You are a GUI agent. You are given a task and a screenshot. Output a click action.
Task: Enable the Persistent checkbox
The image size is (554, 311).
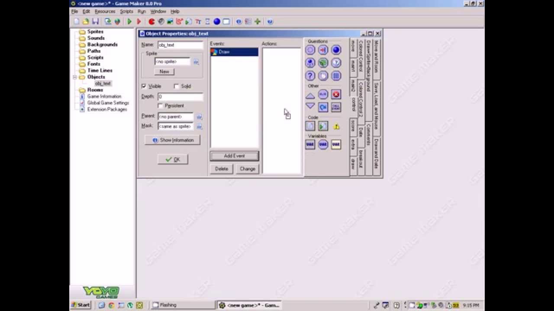pyautogui.click(x=161, y=106)
